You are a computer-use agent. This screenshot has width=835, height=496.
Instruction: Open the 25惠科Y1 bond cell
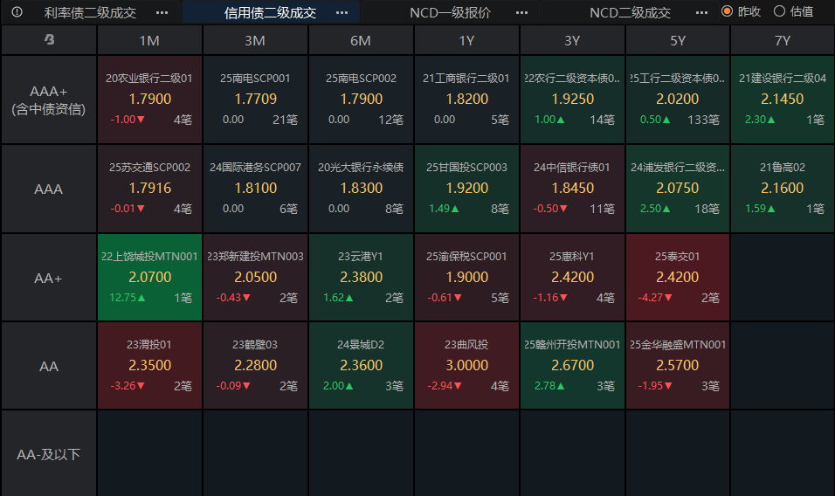tap(572, 278)
